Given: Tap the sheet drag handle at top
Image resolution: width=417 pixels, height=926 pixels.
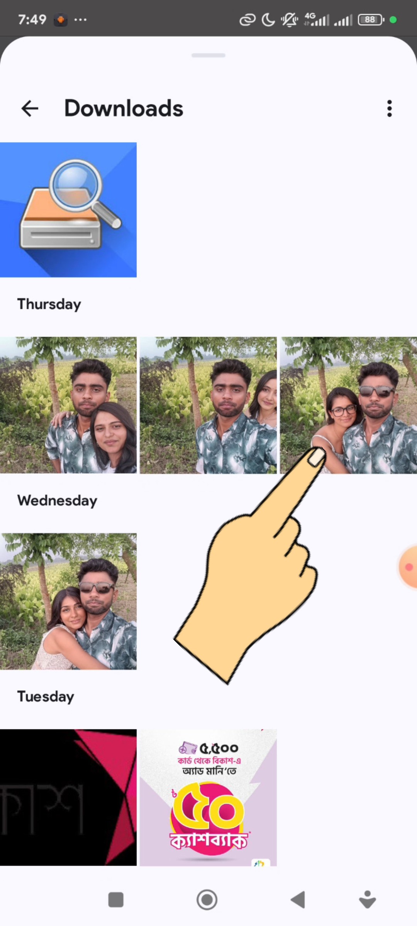Looking at the screenshot, I should point(208,56).
